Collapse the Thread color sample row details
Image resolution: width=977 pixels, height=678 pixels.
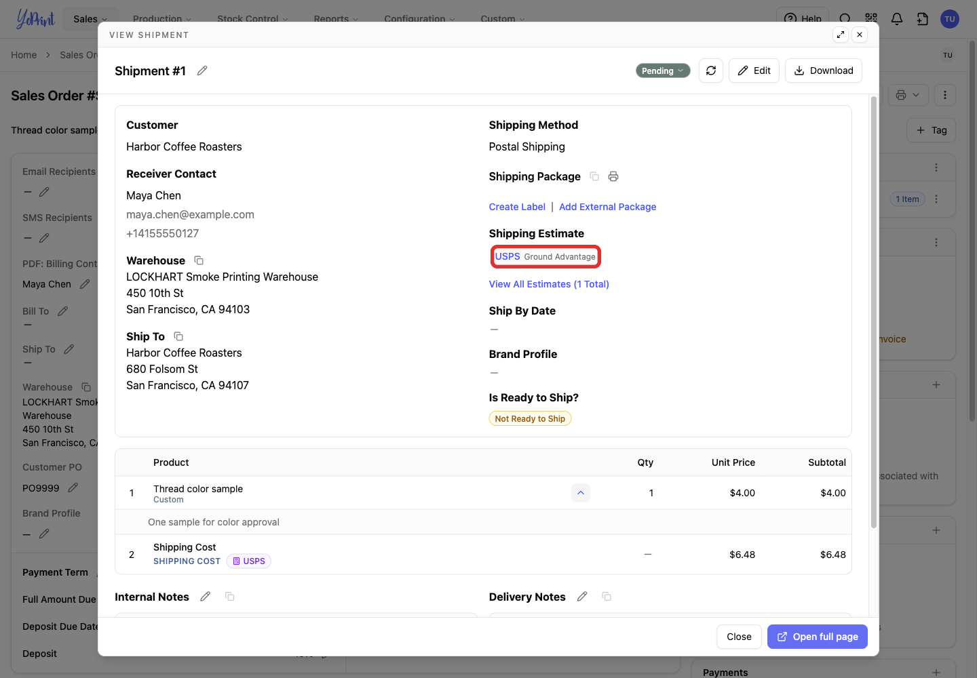click(581, 493)
